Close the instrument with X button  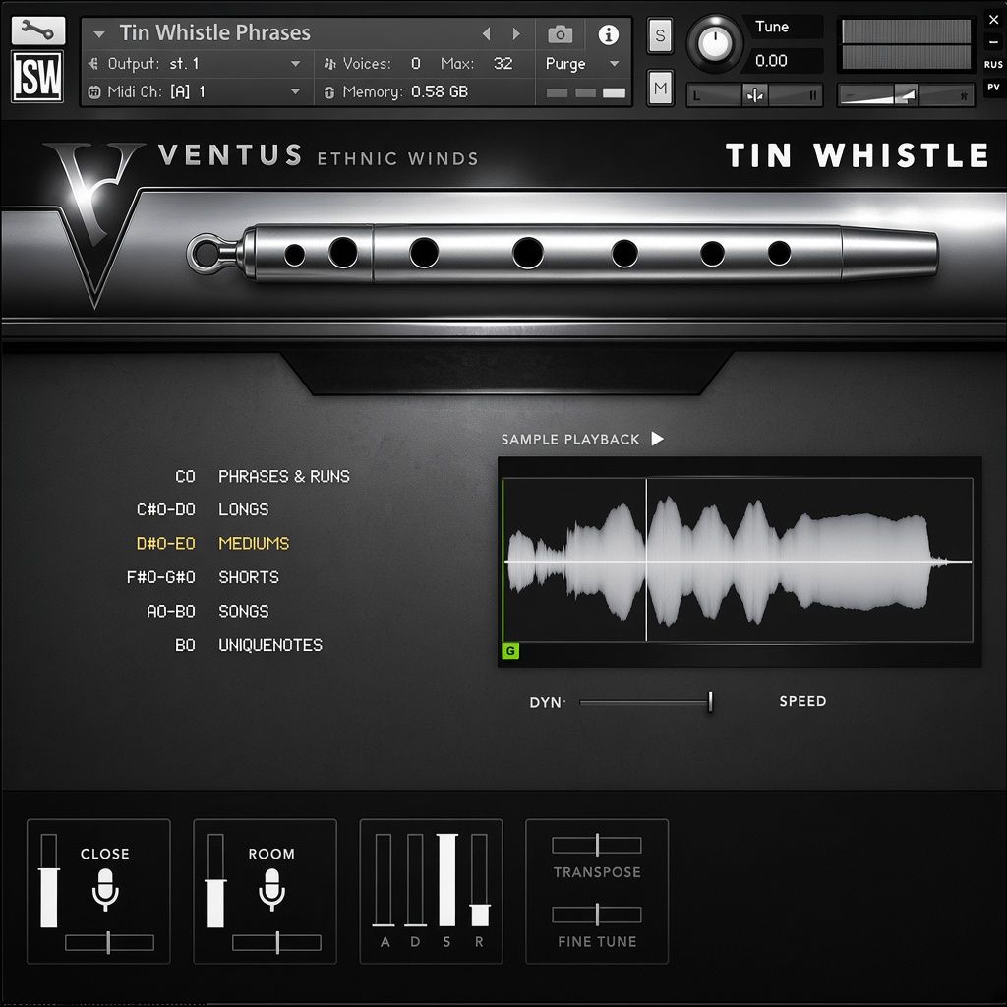click(993, 20)
